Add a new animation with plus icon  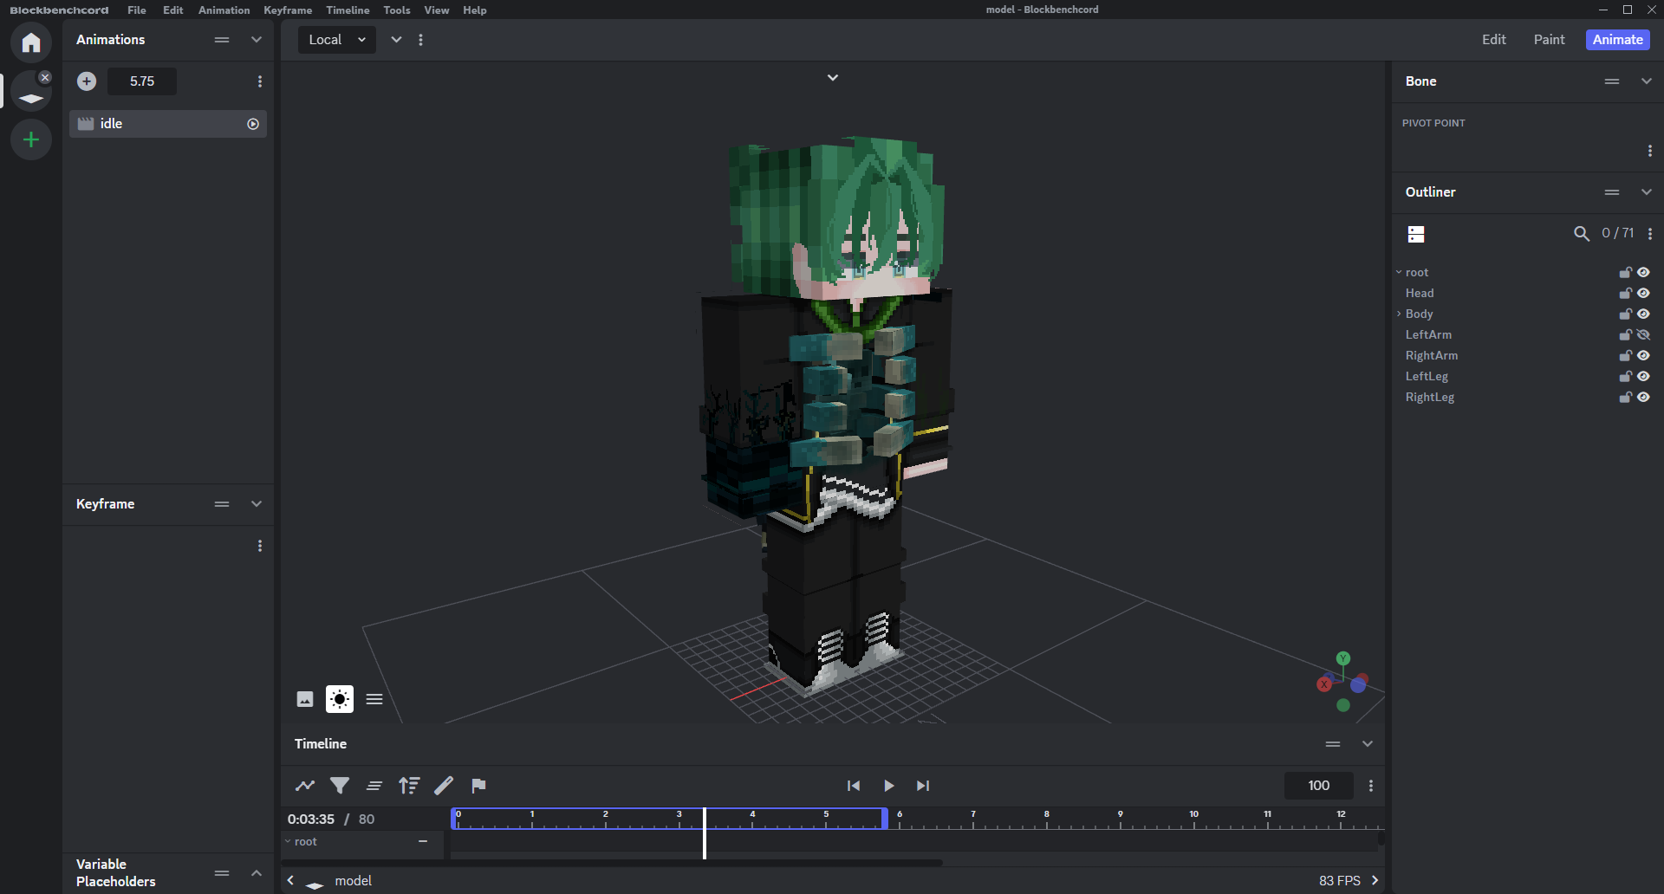(x=87, y=81)
